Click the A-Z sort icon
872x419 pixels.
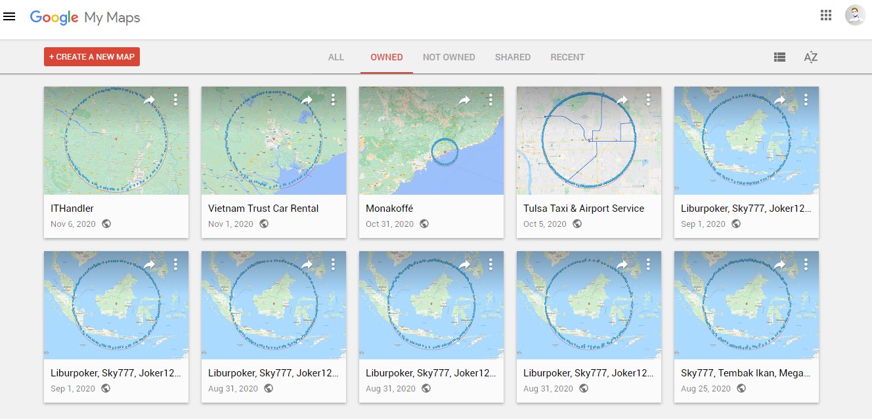click(811, 57)
